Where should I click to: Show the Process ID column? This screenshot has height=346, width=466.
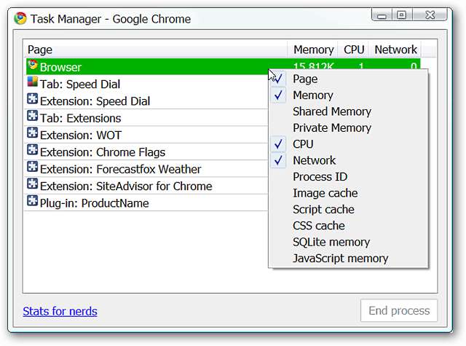pyautogui.click(x=320, y=177)
